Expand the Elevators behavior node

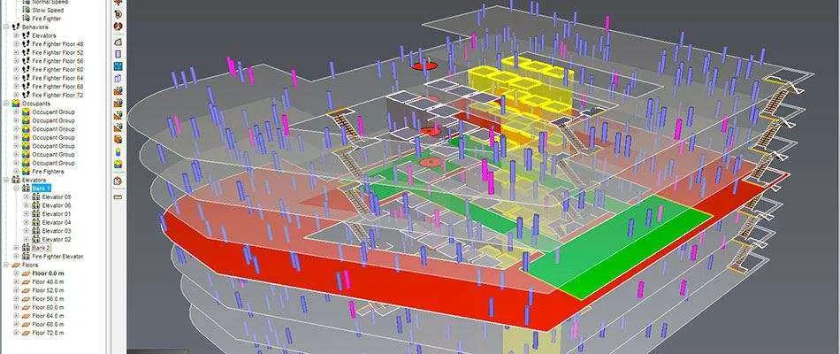(16, 35)
